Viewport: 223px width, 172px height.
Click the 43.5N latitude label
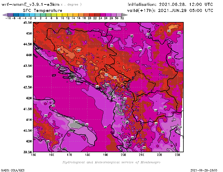coord(28,66)
